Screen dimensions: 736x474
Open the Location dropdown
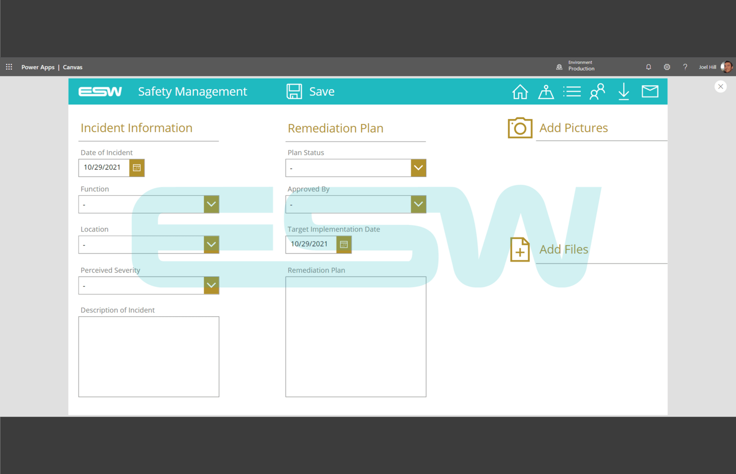tap(211, 244)
